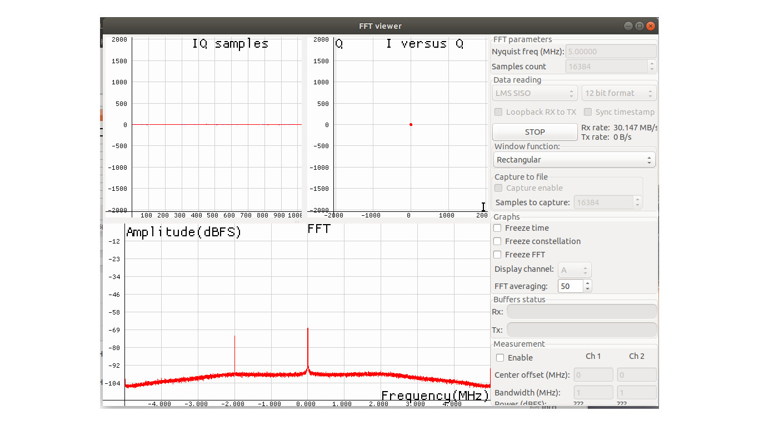Click Bandwidth Ch 2 field

tap(637, 393)
